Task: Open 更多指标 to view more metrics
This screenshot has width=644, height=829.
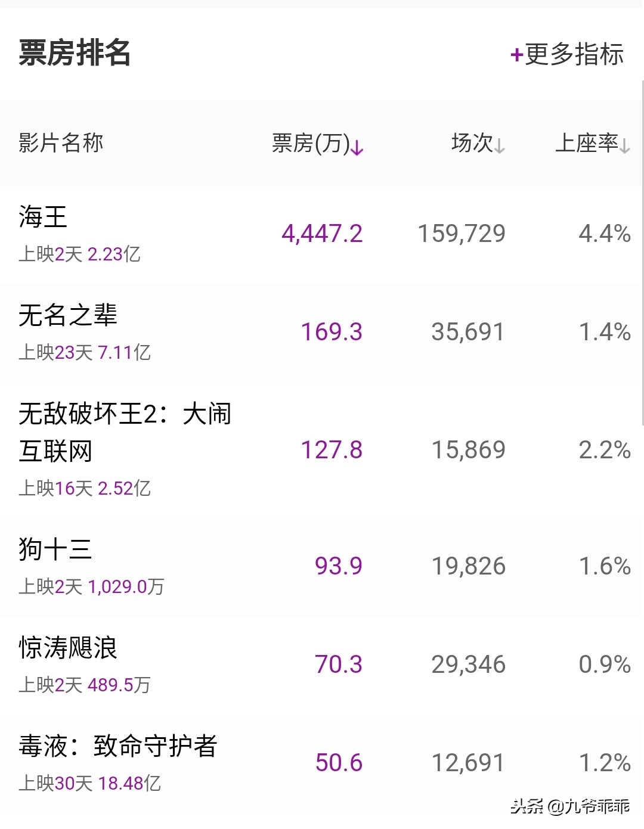Action: [574, 54]
